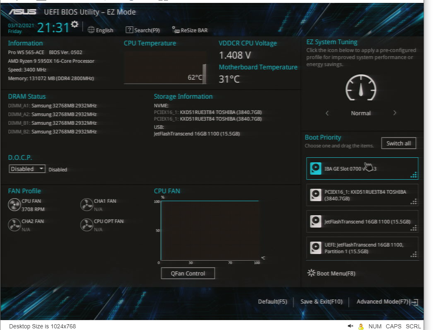The width and height of the screenshot is (436, 330).
Task: Open QFan Control
Action: point(188,273)
